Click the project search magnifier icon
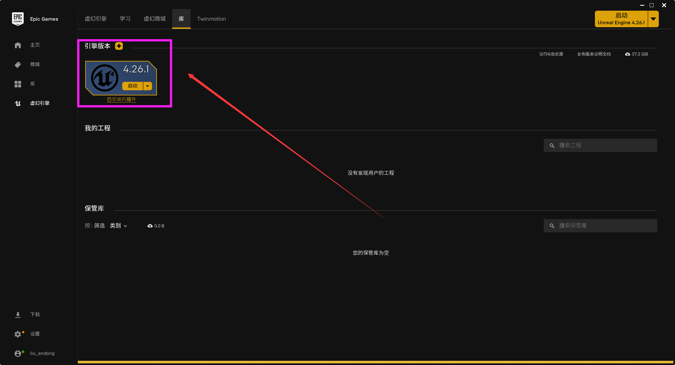 coord(552,146)
